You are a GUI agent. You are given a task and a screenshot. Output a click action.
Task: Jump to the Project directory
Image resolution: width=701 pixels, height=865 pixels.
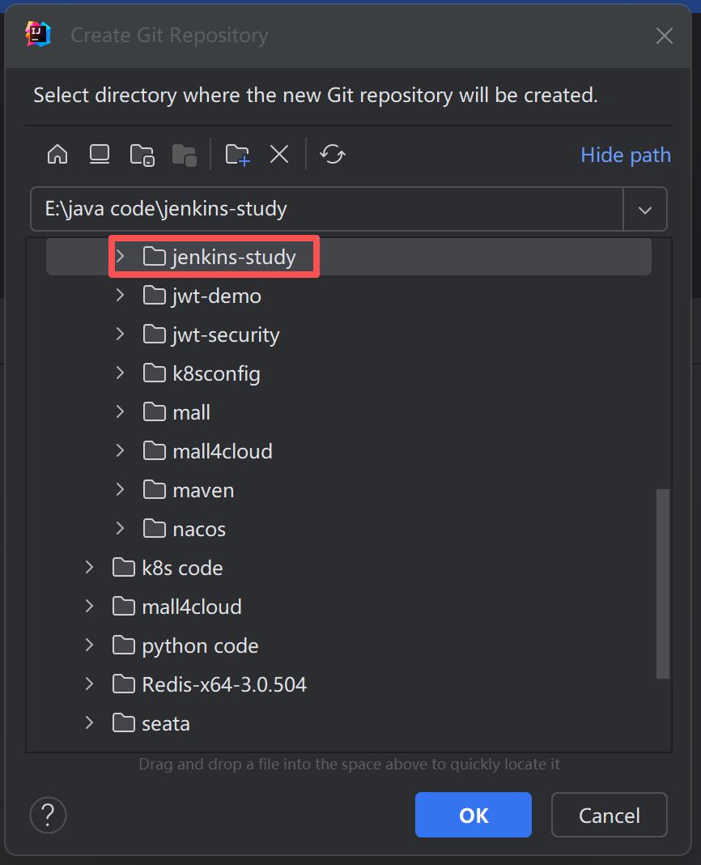coord(142,154)
